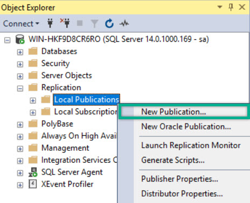Expand the Local Publications node
Image resolution: width=250 pixels, height=203 pixels.
tap(33, 100)
